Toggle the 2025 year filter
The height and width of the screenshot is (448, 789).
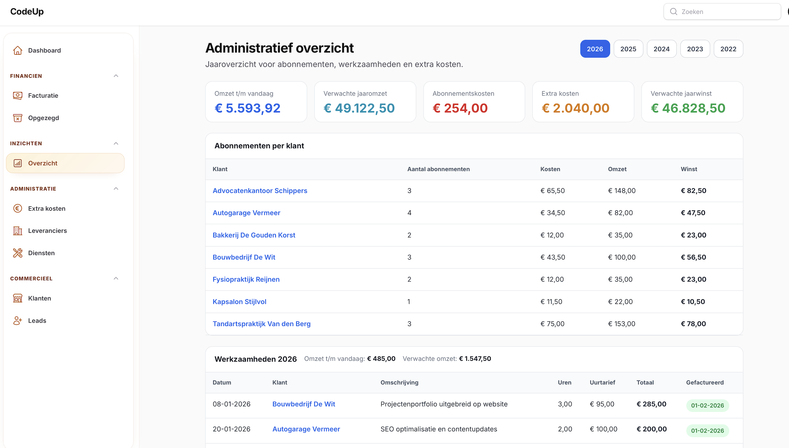pos(628,49)
